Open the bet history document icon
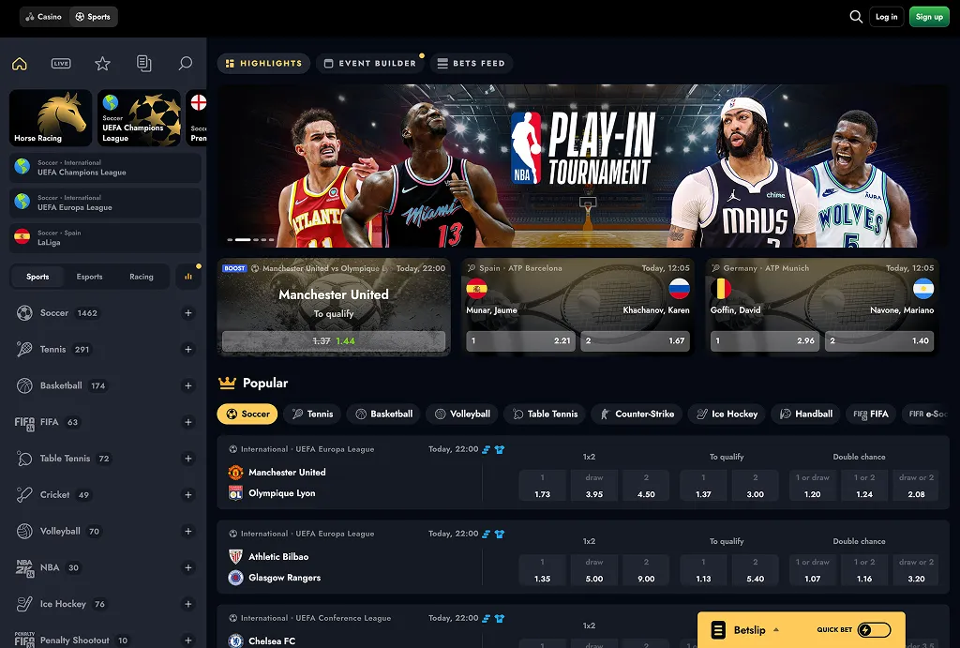The image size is (960, 648). tap(143, 64)
